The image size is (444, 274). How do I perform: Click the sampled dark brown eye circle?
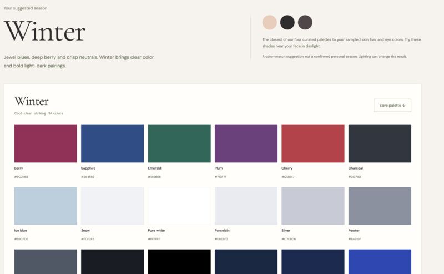coord(305,22)
